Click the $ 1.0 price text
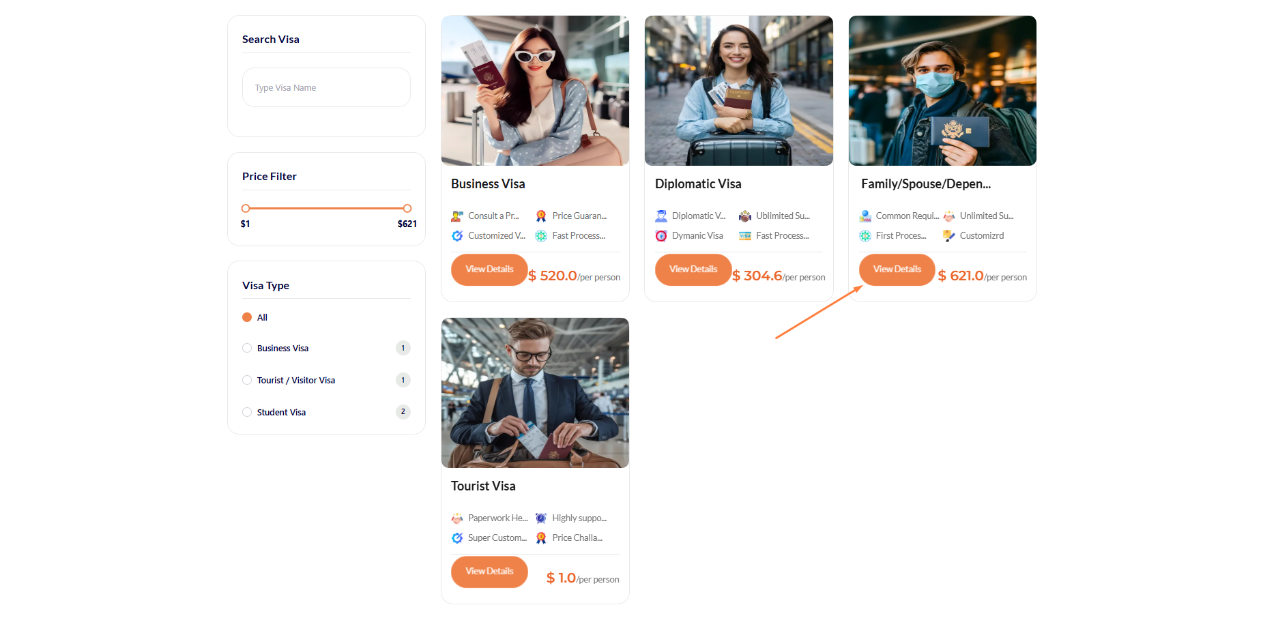The width and height of the screenshot is (1263, 618). pyautogui.click(x=561, y=578)
